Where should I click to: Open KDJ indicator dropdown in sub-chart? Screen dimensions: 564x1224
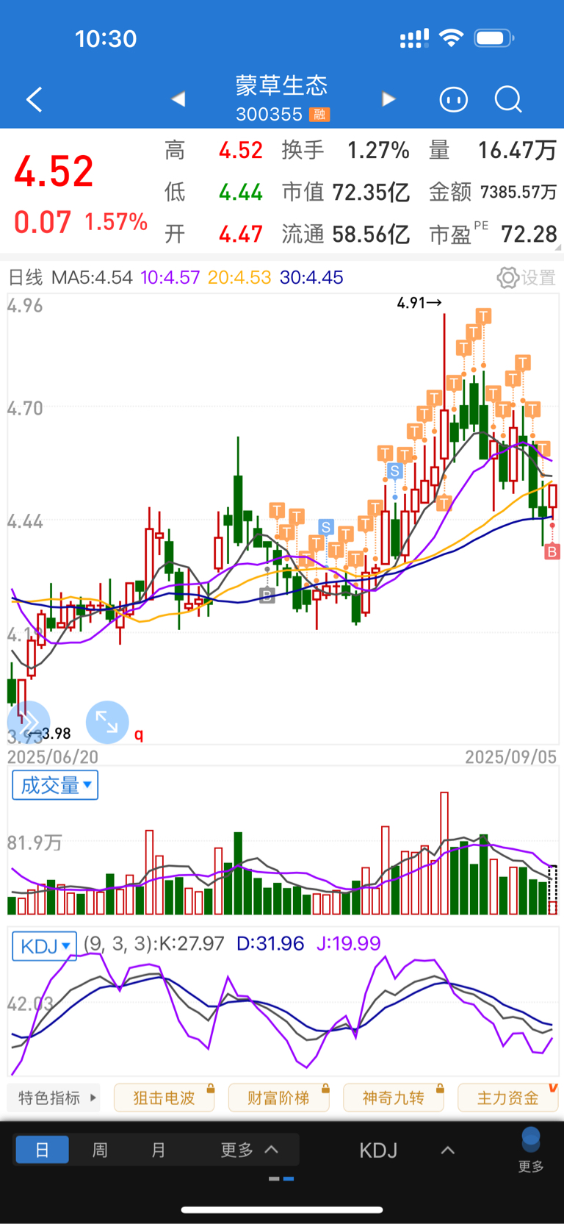coord(44,945)
